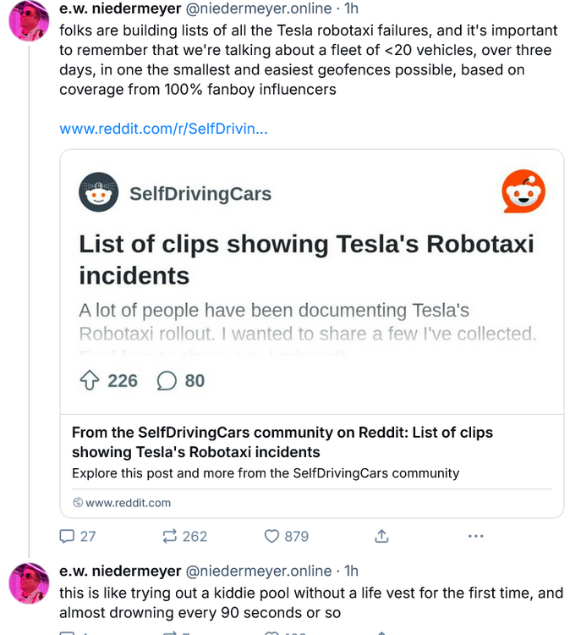Click the first post's profile avatar
Viewport: 570px width, 635px height.
[29, 19]
